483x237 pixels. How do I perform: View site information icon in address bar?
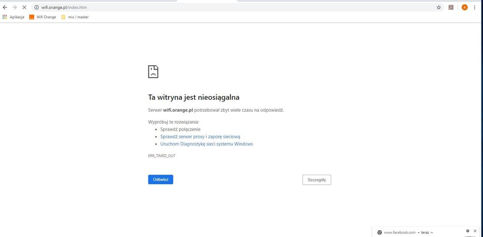pyautogui.click(x=36, y=8)
